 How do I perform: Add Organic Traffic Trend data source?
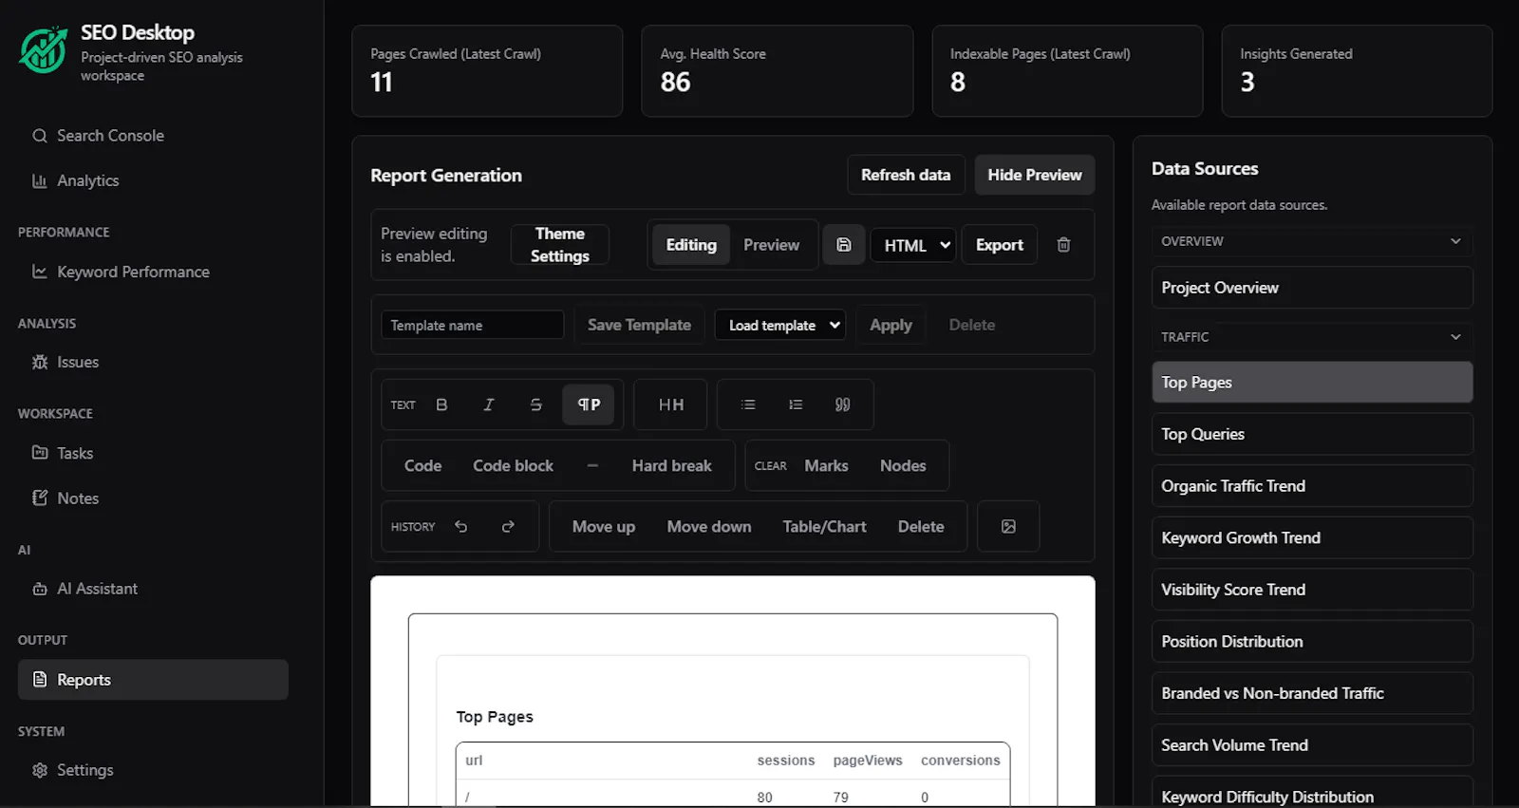pyautogui.click(x=1312, y=486)
